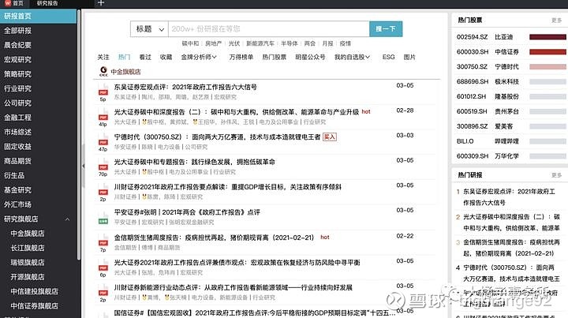The image size is (568, 318).
Task: Click the sidebar collapse arrow handle
Action: (83, 166)
